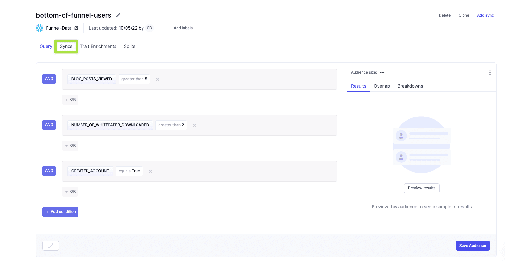Click the Snowflake source icon

click(x=40, y=28)
